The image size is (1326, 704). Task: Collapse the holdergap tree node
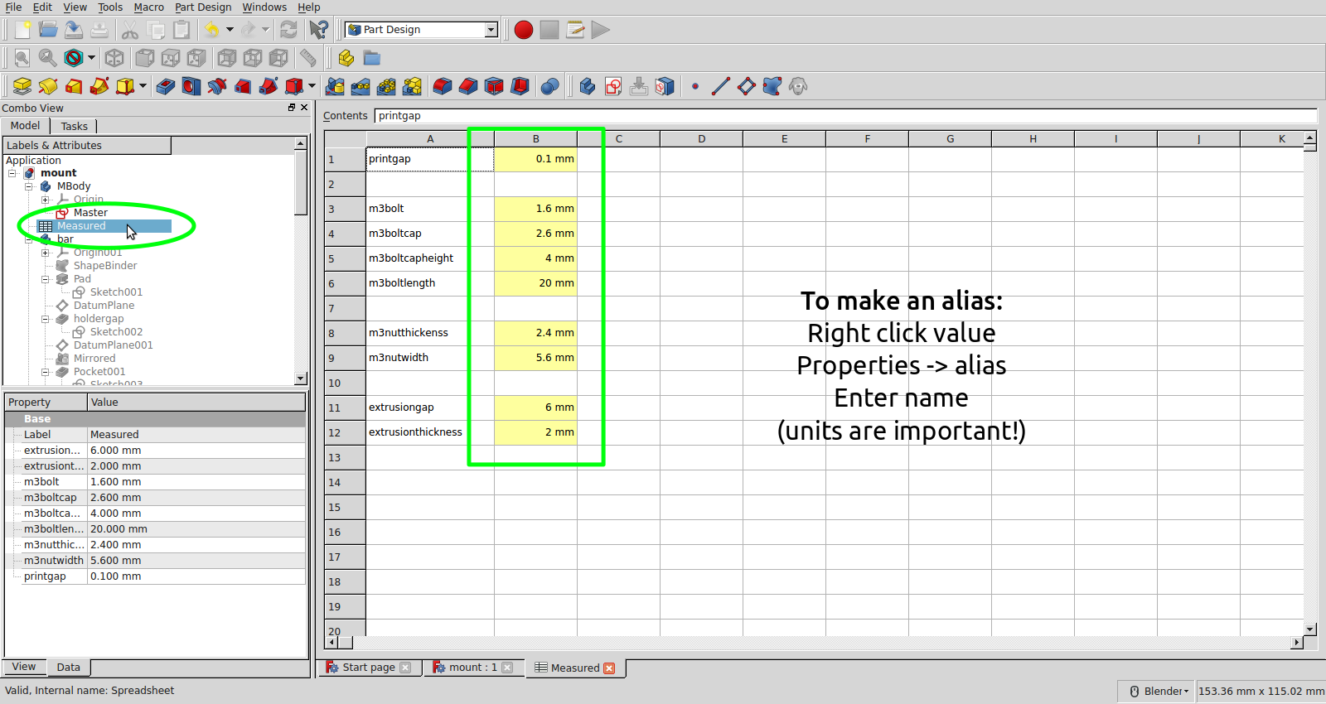click(x=46, y=319)
